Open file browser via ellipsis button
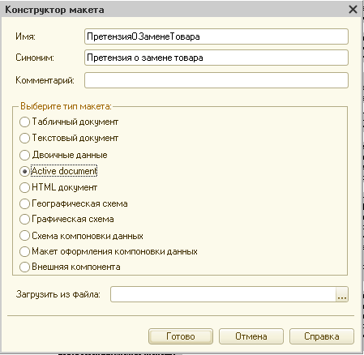The height and width of the screenshot is (355, 364). [342, 294]
